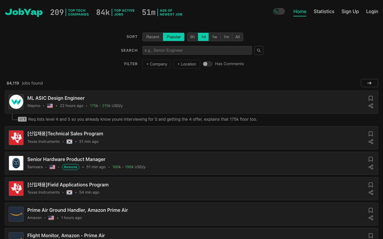Image resolution: width=383 pixels, height=239 pixels.
Task: Click the Samsara company name
Action: pos(35,167)
